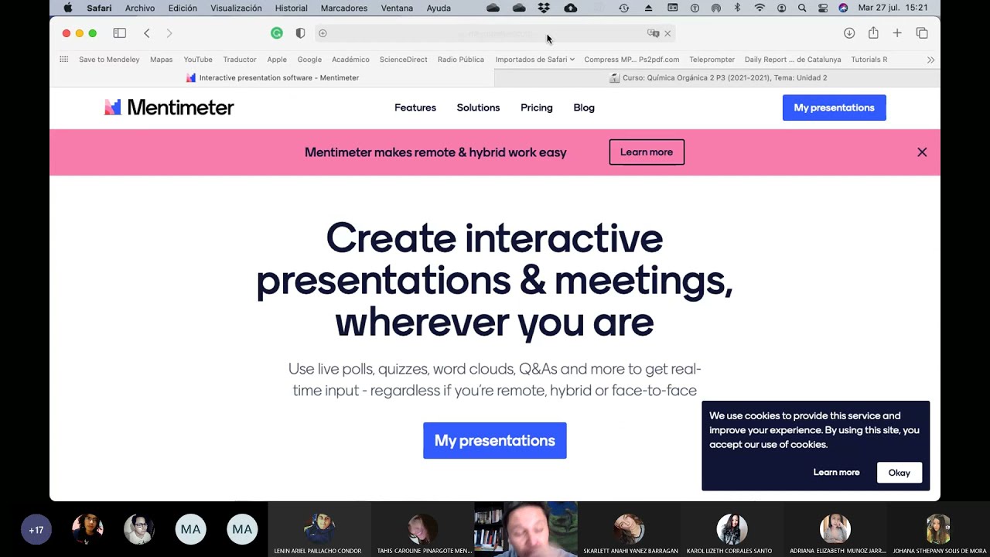Click the Safari address bar
Screen dimensions: 990x557
tap(495, 33)
